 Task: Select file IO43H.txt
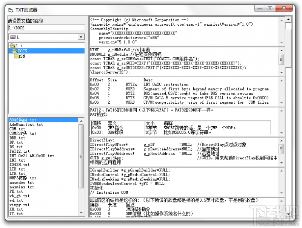[x=20, y=165]
